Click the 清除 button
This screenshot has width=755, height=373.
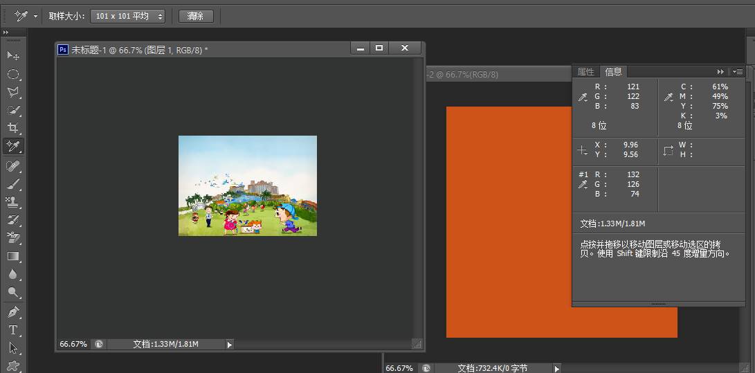click(195, 16)
